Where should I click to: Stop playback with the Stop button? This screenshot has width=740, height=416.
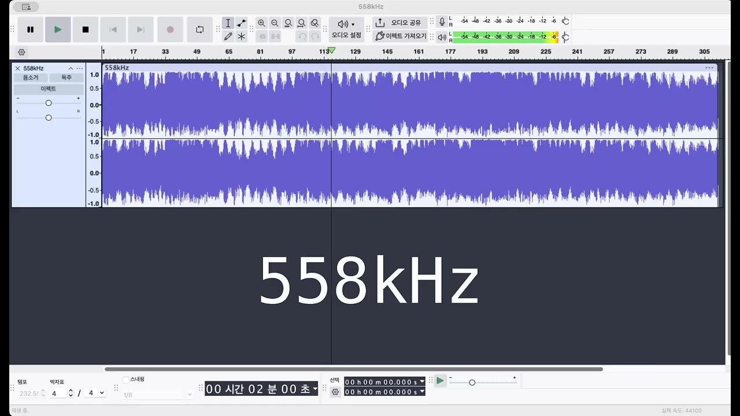pyautogui.click(x=86, y=29)
